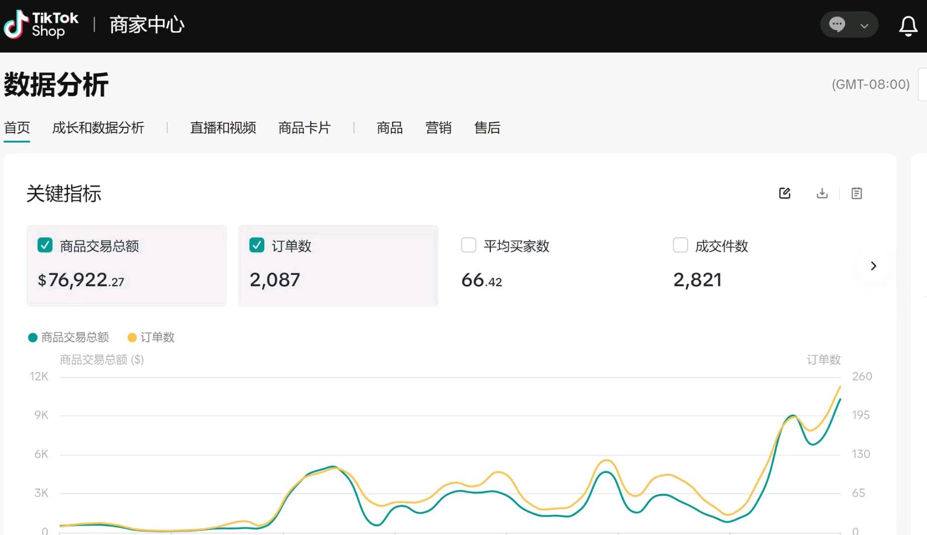Click the 商品卡片 link
The image size is (927, 535).
point(305,128)
